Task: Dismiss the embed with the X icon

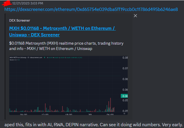Action: (135, 16)
